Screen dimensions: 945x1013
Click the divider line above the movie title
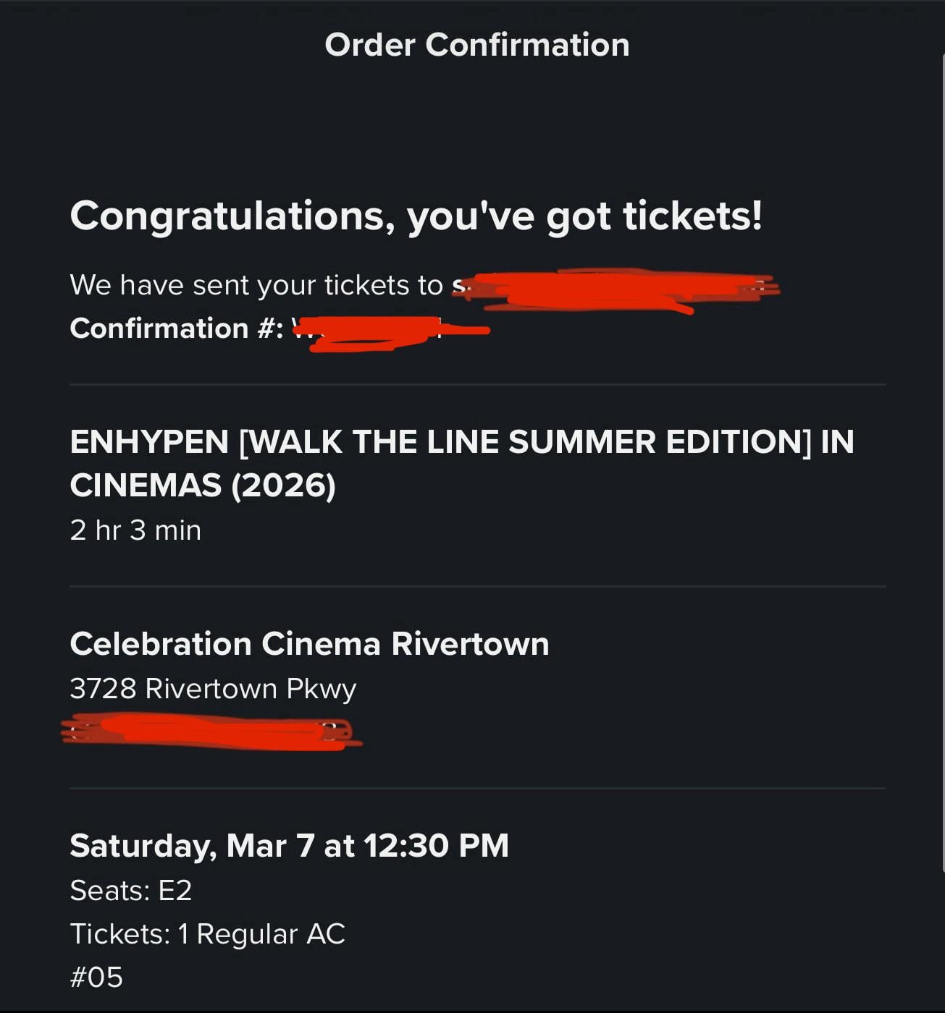[x=476, y=385]
